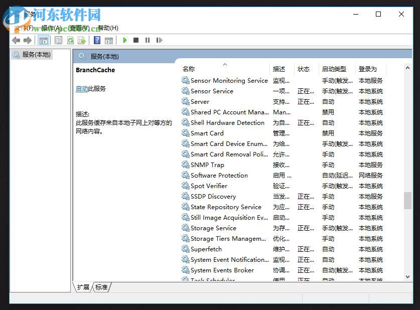Open the Export List toolbar icon

point(82,40)
